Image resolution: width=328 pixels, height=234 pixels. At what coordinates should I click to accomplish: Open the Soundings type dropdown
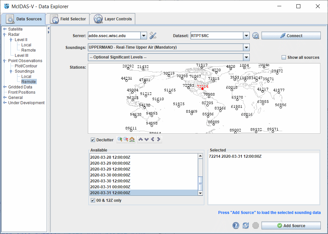(x=246, y=47)
